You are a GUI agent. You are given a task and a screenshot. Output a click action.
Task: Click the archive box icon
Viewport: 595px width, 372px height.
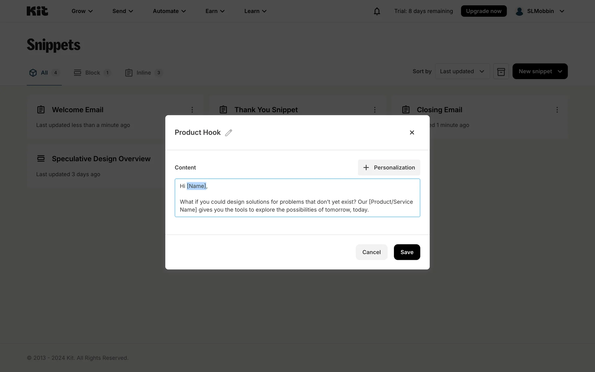(x=501, y=72)
